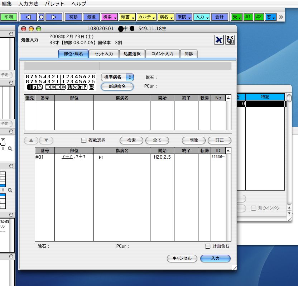Click the next record right arrow
Image resolution: width=298 pixels, height=286 pixels.
(54, 17)
